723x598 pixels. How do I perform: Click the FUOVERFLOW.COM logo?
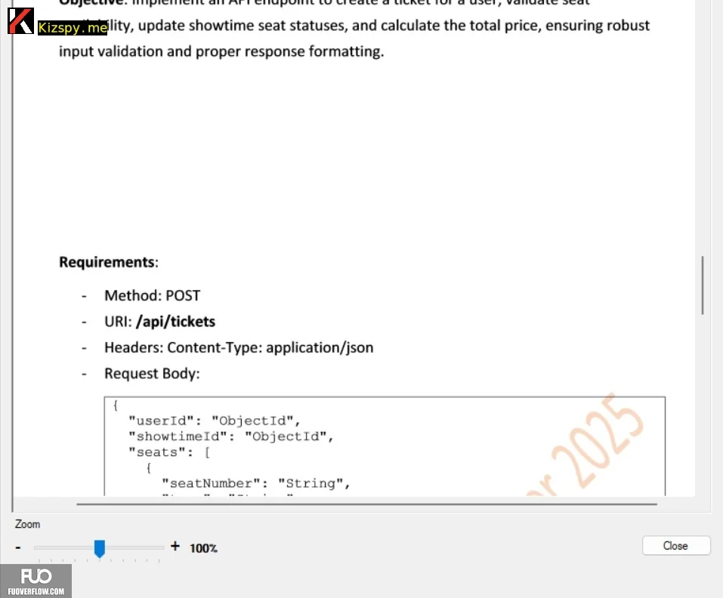(x=36, y=581)
